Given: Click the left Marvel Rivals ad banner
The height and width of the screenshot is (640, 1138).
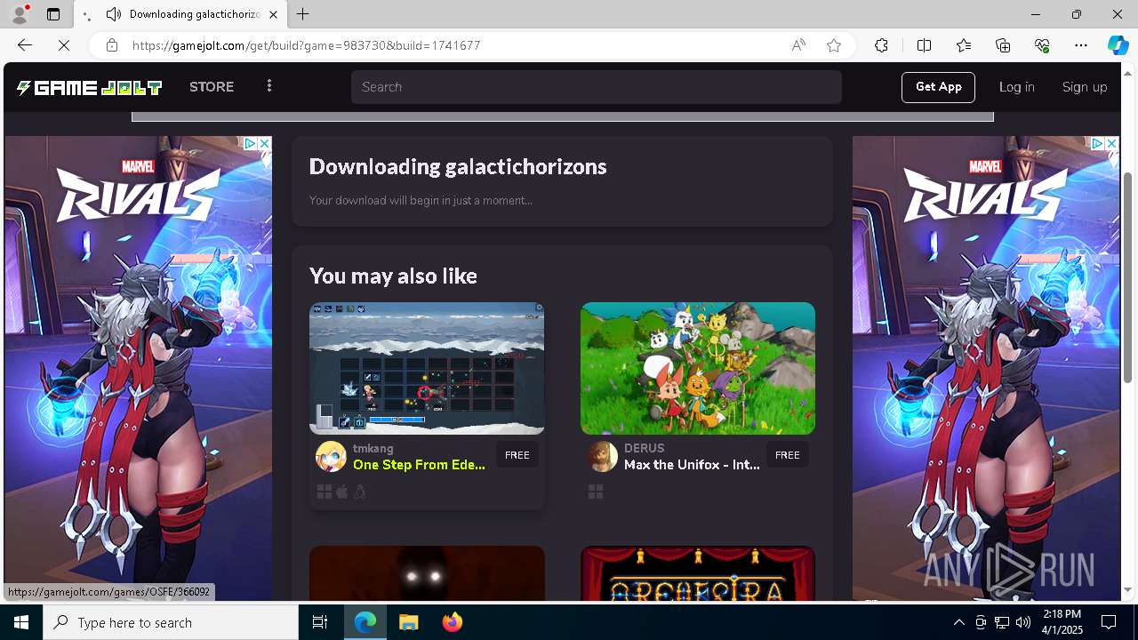Looking at the screenshot, I should tap(138, 369).
